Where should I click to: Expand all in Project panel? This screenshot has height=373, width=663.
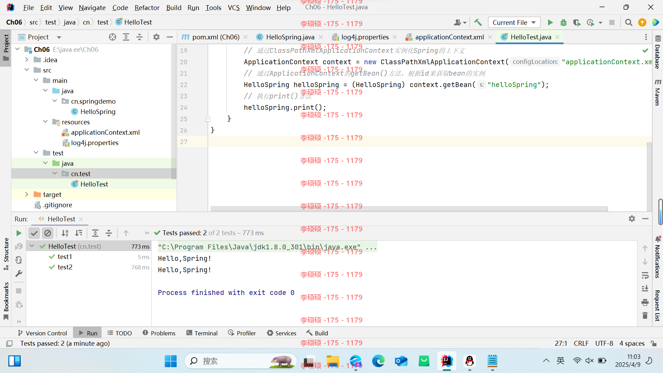[126, 37]
